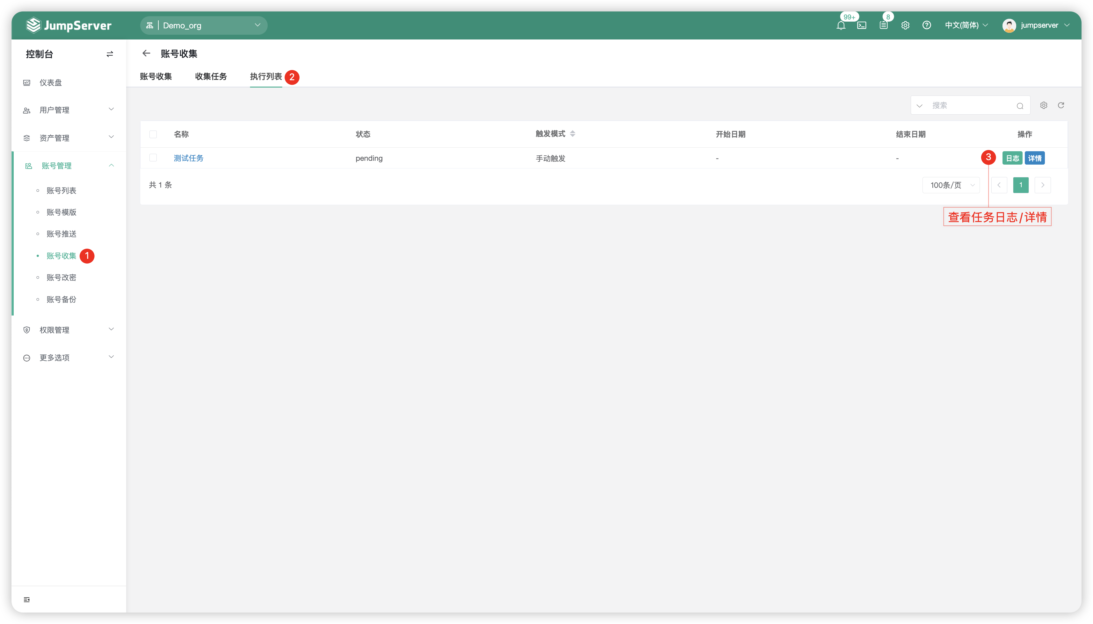Viewport: 1093px width, 624px height.
Task: Open the notifications bell icon
Action: click(841, 26)
